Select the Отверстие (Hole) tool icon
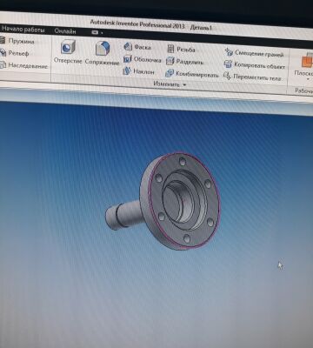313x348 pixels. point(68,47)
